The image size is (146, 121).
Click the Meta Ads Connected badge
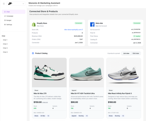coord(137,23)
